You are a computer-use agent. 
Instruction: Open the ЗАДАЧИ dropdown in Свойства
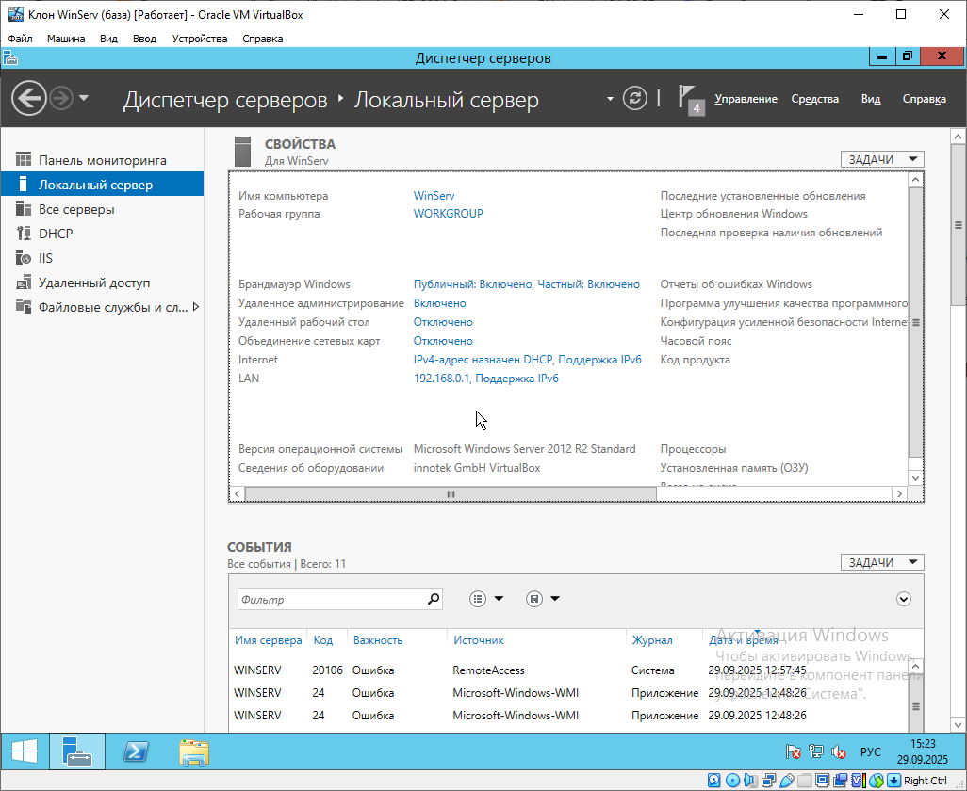pos(882,159)
